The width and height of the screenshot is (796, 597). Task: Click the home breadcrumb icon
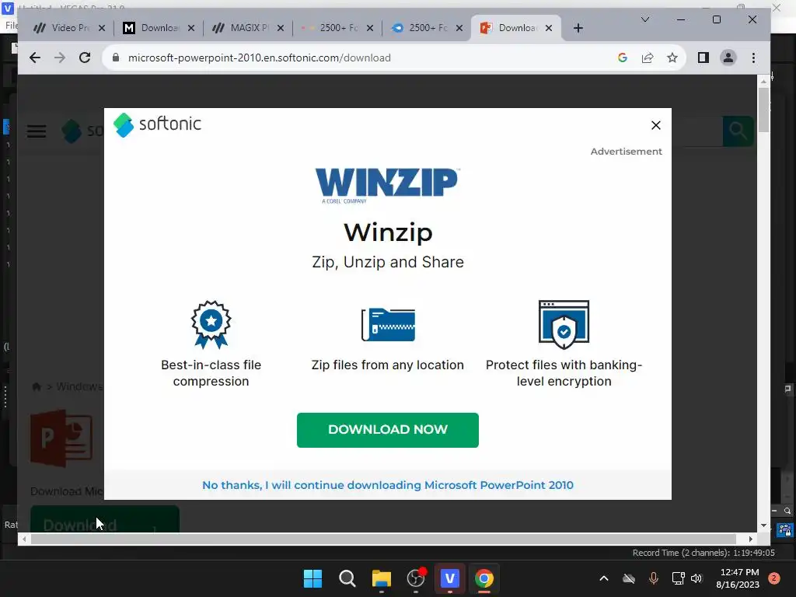click(x=36, y=387)
